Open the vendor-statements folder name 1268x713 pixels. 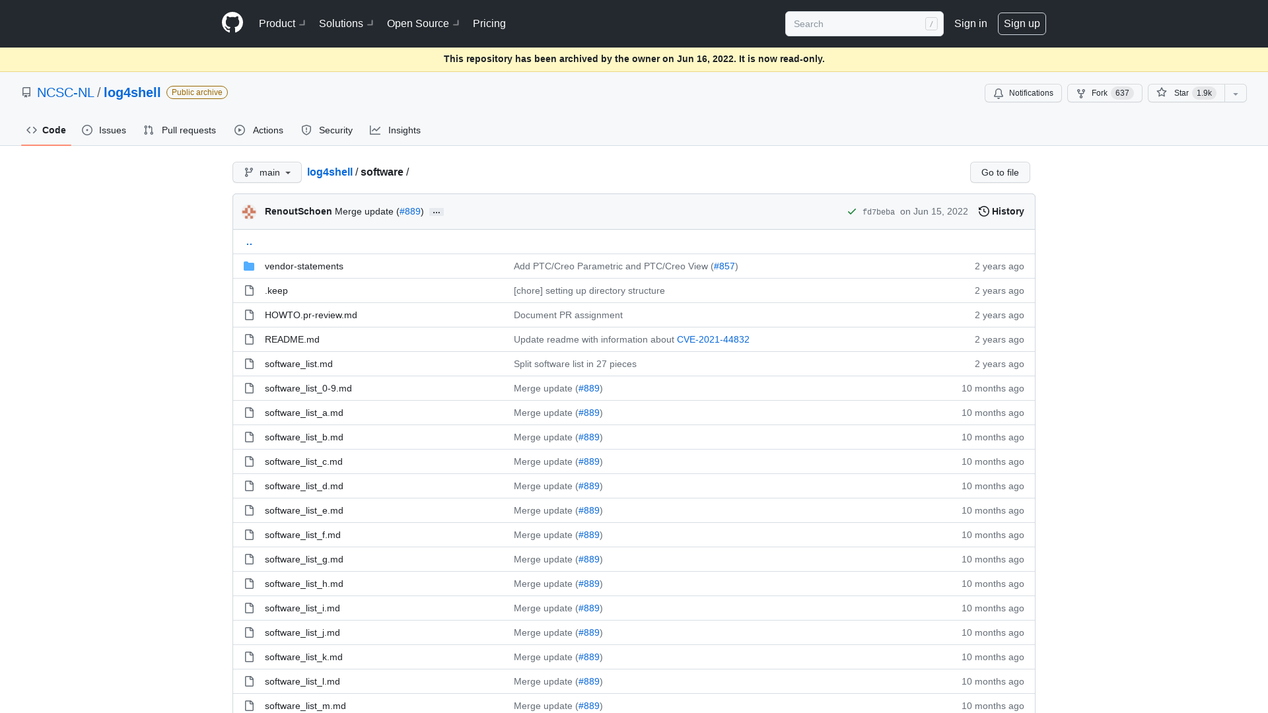pos(304,266)
